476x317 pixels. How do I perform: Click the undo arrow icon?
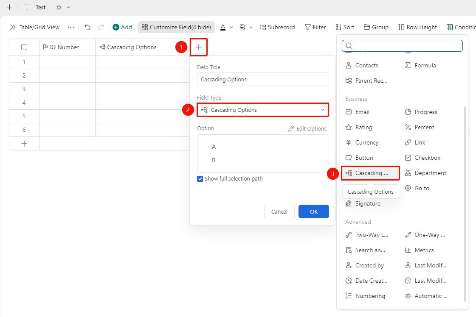coord(87,27)
